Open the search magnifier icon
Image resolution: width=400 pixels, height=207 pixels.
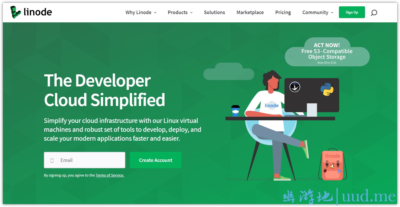[x=374, y=13]
